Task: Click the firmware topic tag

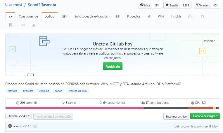Action: 28,91
